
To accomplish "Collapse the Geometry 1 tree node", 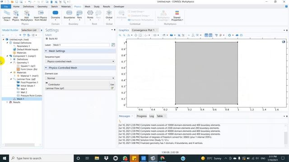I will click(11, 63).
